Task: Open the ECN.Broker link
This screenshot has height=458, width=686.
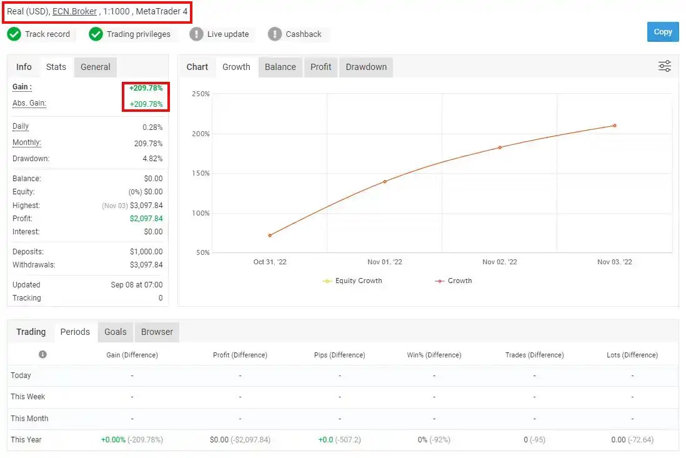Action: point(74,11)
